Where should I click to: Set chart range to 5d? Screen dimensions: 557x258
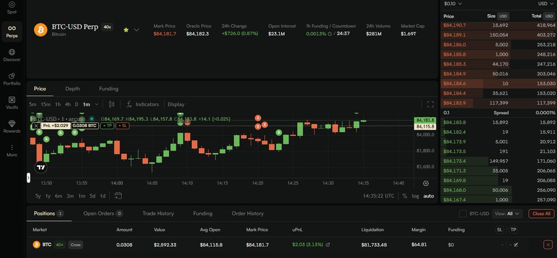[92, 196]
